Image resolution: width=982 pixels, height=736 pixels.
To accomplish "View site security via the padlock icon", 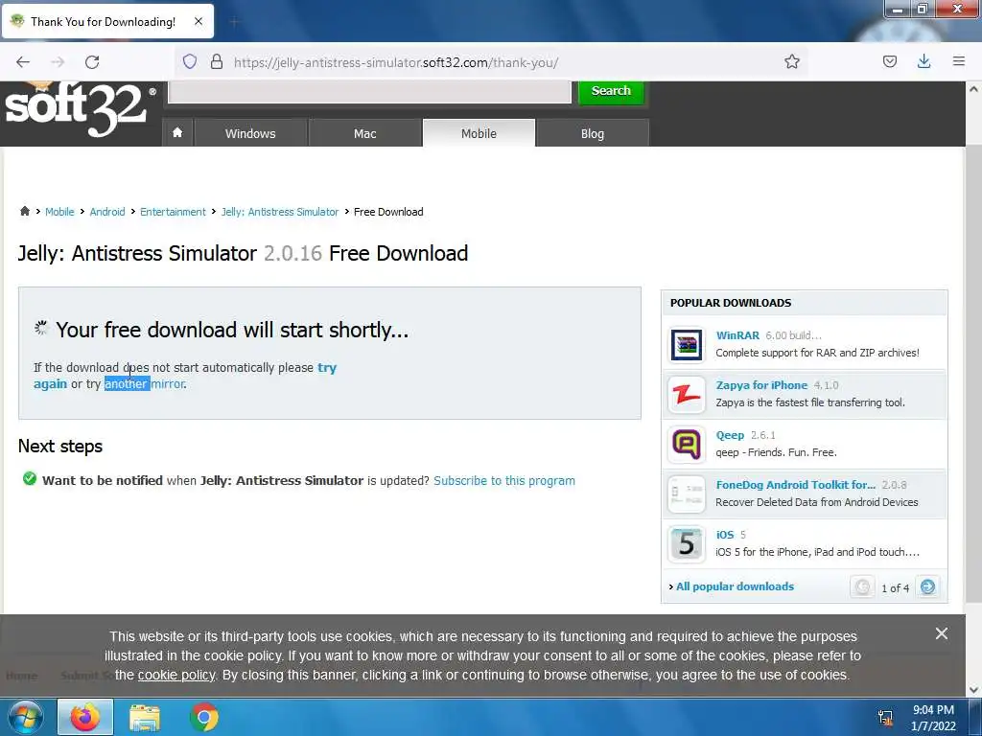I will 217,61.
